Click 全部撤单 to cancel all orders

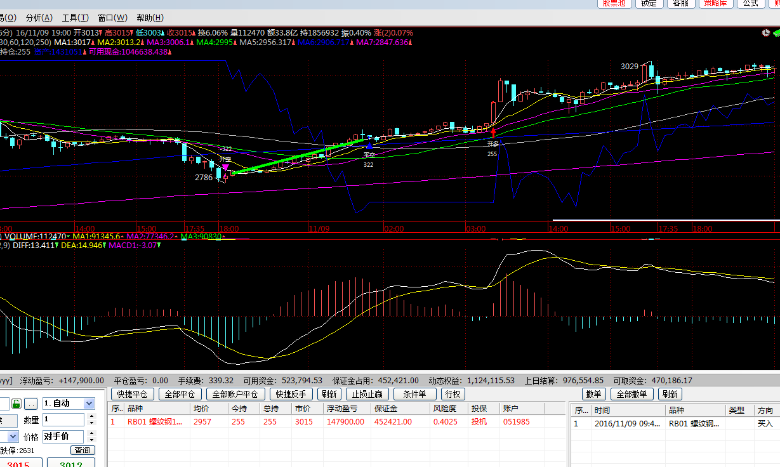pos(632,394)
